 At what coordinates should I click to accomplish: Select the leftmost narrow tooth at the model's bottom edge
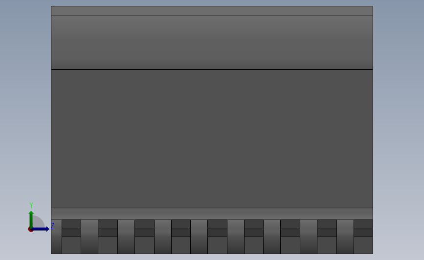[57, 237]
